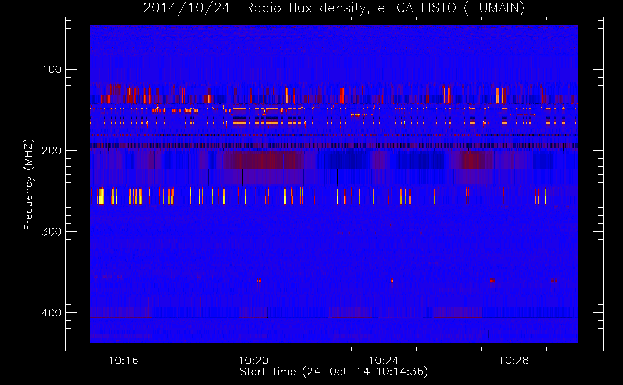Click the 10:24 time tick label
The image size is (623, 385).
coord(384,361)
